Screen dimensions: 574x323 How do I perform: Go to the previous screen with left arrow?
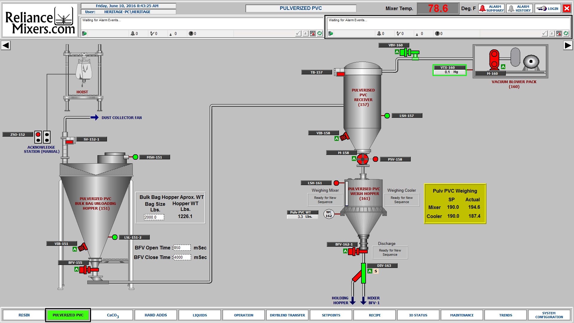6,45
